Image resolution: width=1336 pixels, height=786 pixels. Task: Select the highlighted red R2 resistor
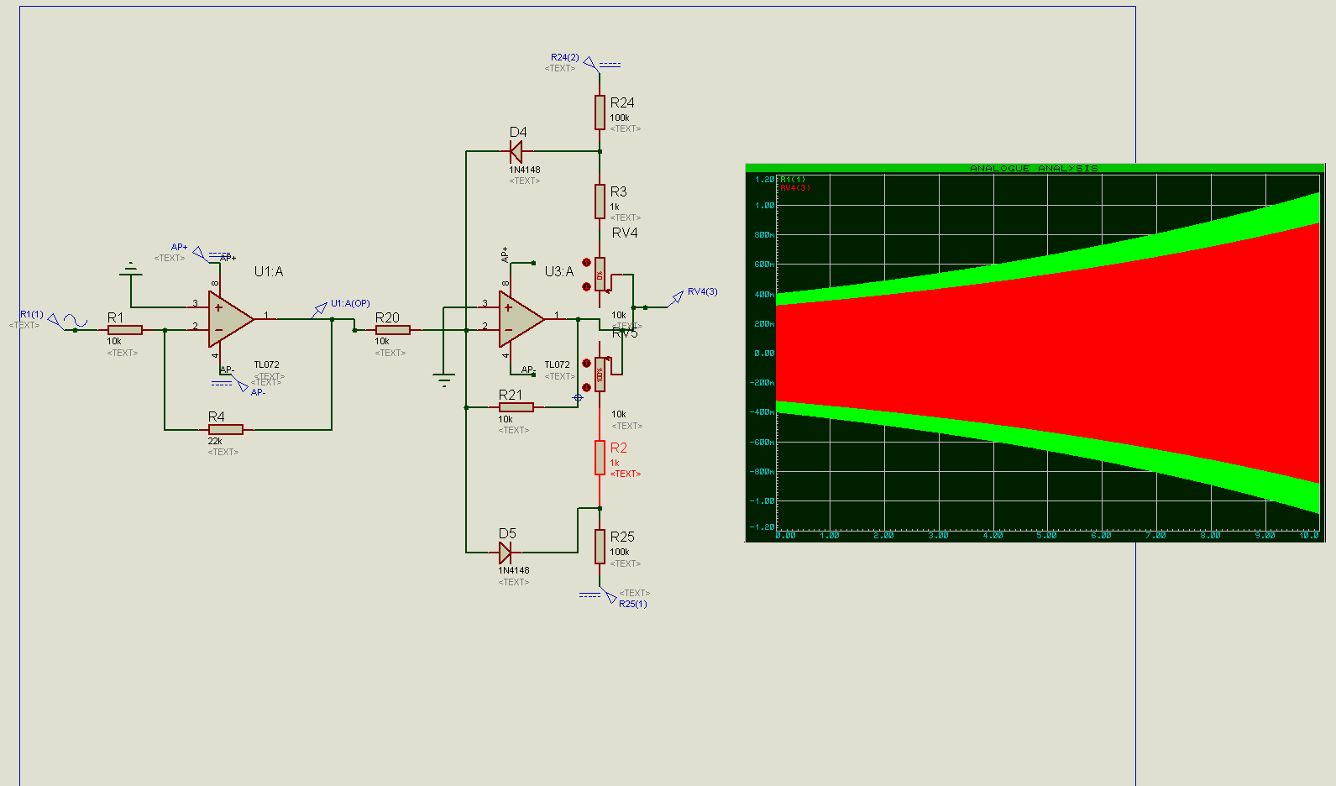(x=600, y=458)
